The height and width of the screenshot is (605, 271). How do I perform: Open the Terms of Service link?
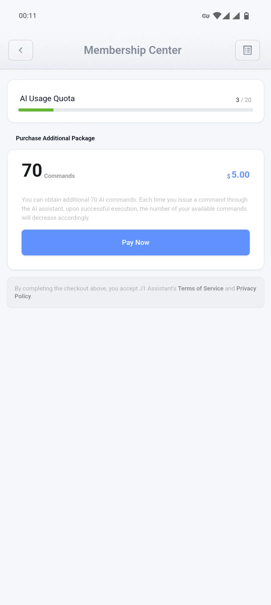tap(200, 288)
